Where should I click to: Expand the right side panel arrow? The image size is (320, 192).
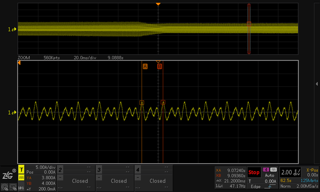click(x=317, y=84)
